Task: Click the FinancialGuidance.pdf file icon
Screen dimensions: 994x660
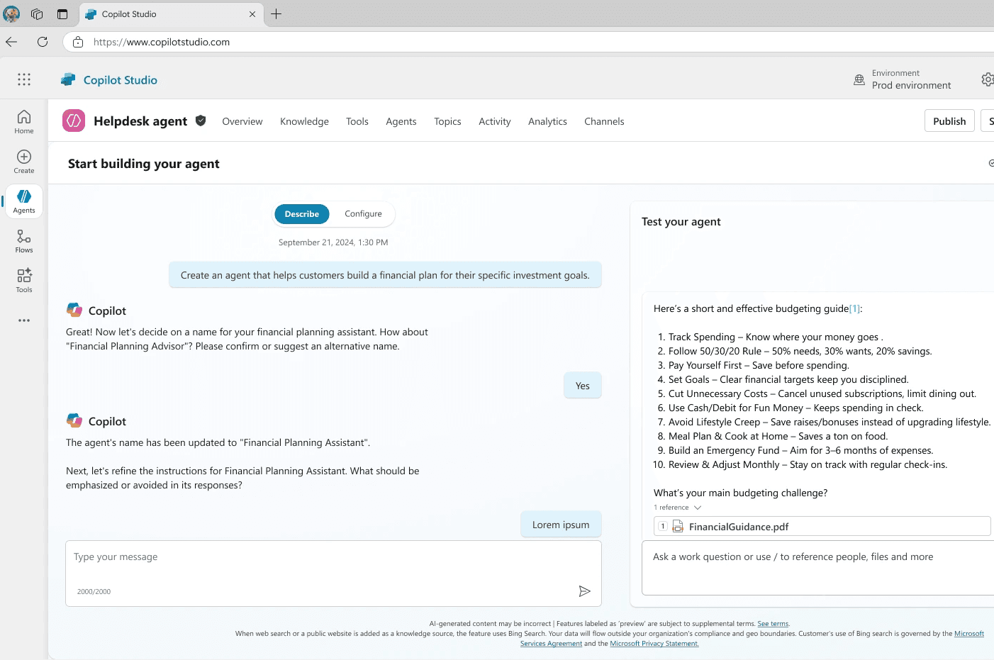Action: point(678,526)
